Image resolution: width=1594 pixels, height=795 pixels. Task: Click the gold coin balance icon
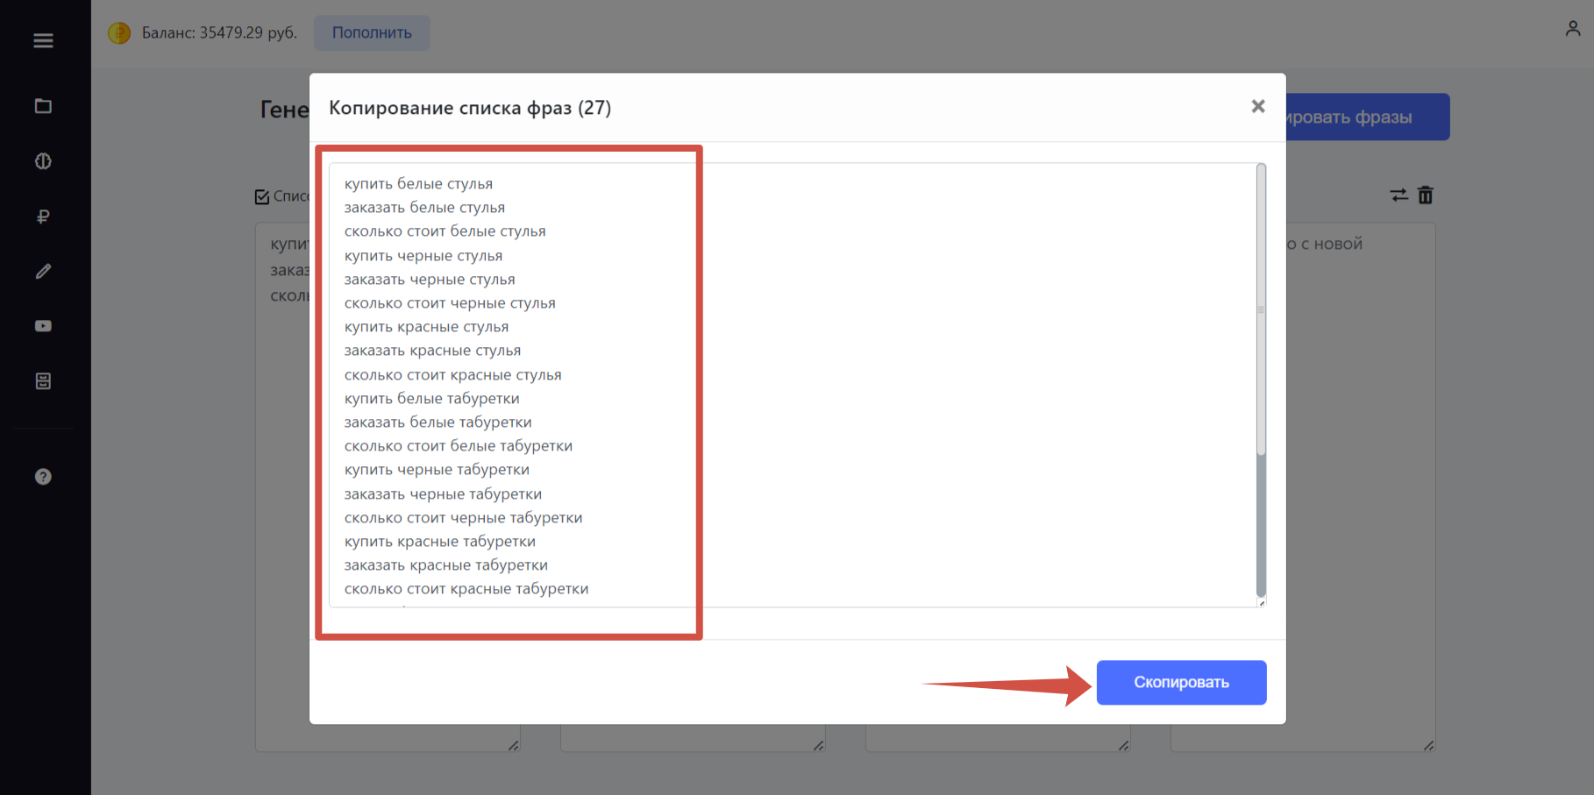pyautogui.click(x=119, y=32)
